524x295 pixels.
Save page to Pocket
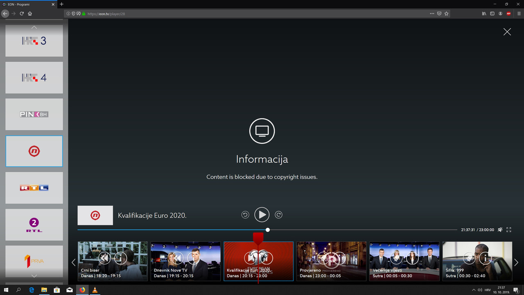(x=439, y=14)
